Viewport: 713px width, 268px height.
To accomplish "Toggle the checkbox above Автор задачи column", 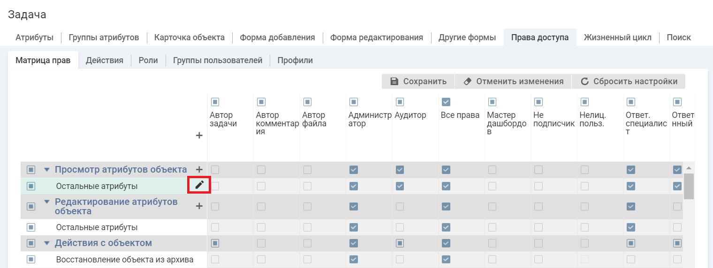I will (215, 101).
